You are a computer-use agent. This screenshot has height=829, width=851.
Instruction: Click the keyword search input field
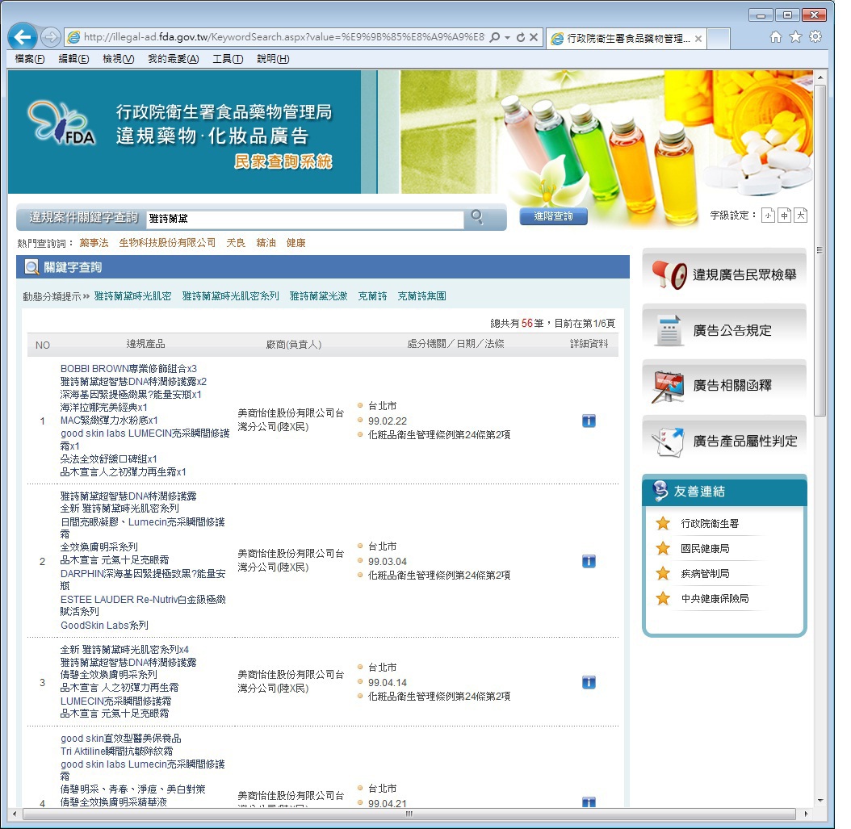tap(305, 218)
